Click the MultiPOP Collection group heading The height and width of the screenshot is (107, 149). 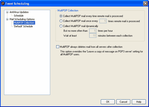(x=68, y=10)
